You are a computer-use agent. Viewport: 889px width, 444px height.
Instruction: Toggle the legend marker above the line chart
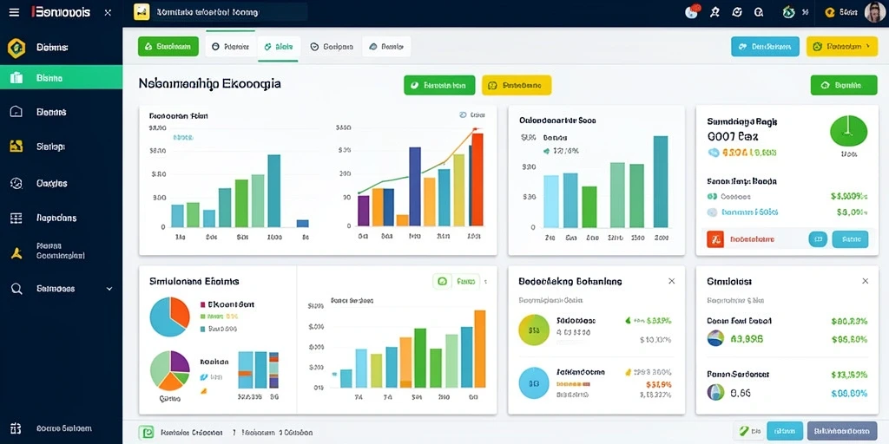pos(464,115)
